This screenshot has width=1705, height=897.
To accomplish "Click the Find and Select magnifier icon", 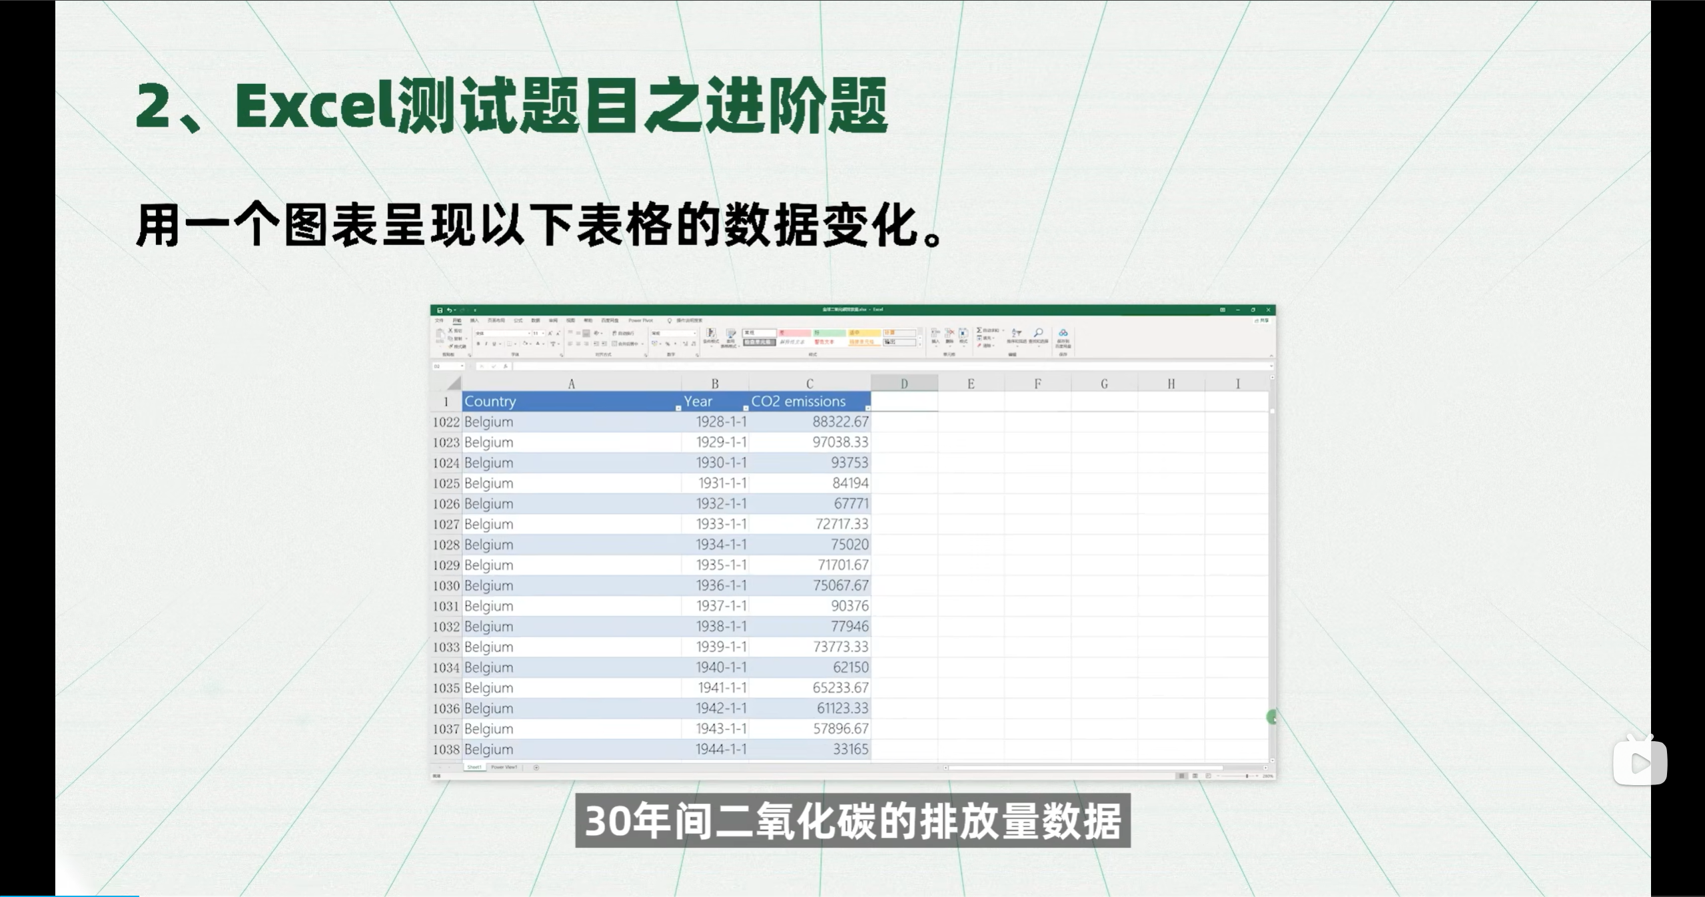I will (1038, 334).
